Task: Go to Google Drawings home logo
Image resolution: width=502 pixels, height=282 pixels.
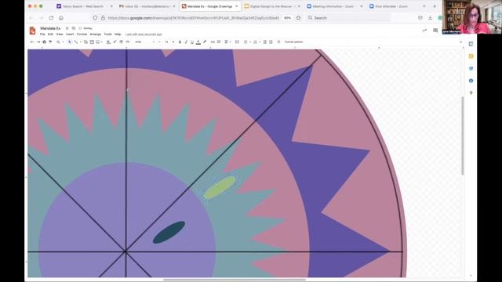Action: [x=32, y=31]
